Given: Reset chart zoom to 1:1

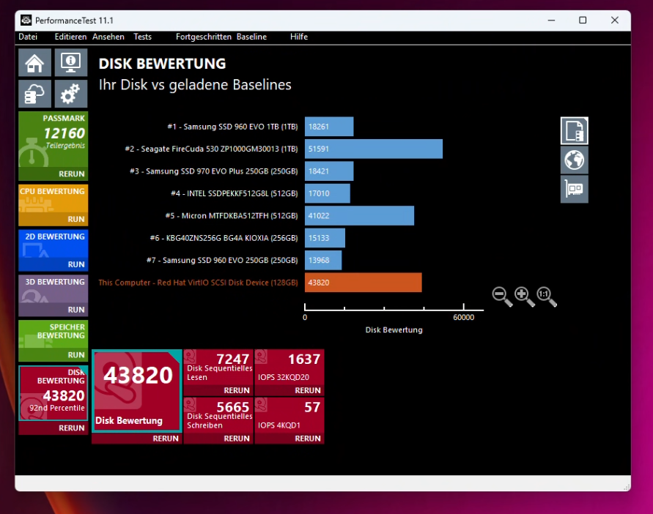Looking at the screenshot, I should point(547,297).
